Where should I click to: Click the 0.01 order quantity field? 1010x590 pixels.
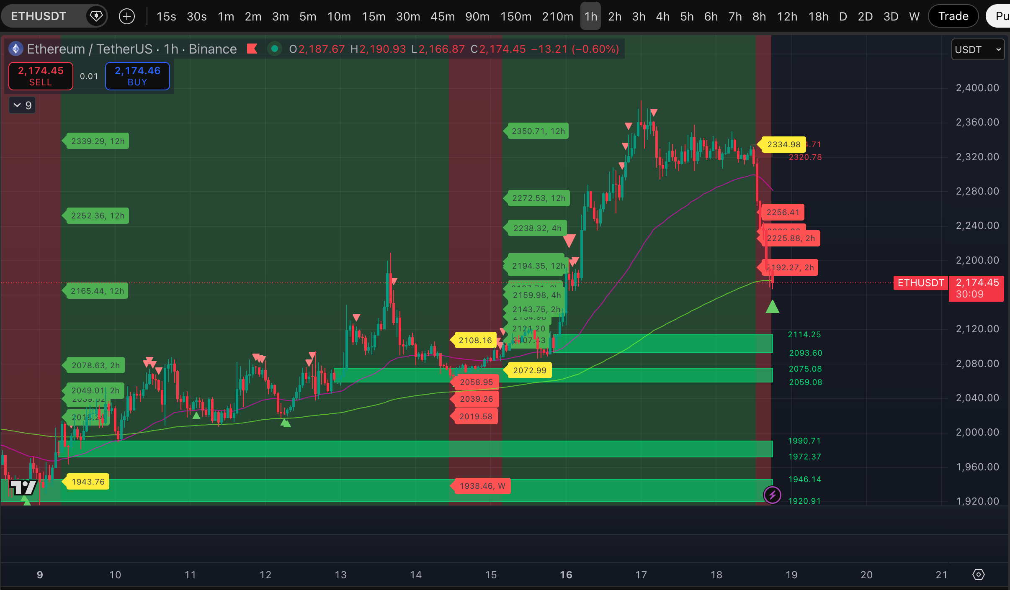click(x=89, y=76)
